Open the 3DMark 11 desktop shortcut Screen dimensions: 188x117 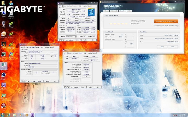tap(4, 35)
